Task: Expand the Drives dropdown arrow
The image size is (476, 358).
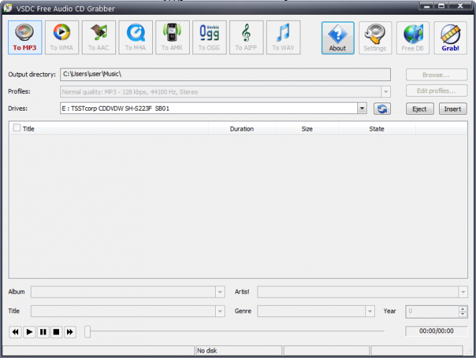Action: [362, 108]
